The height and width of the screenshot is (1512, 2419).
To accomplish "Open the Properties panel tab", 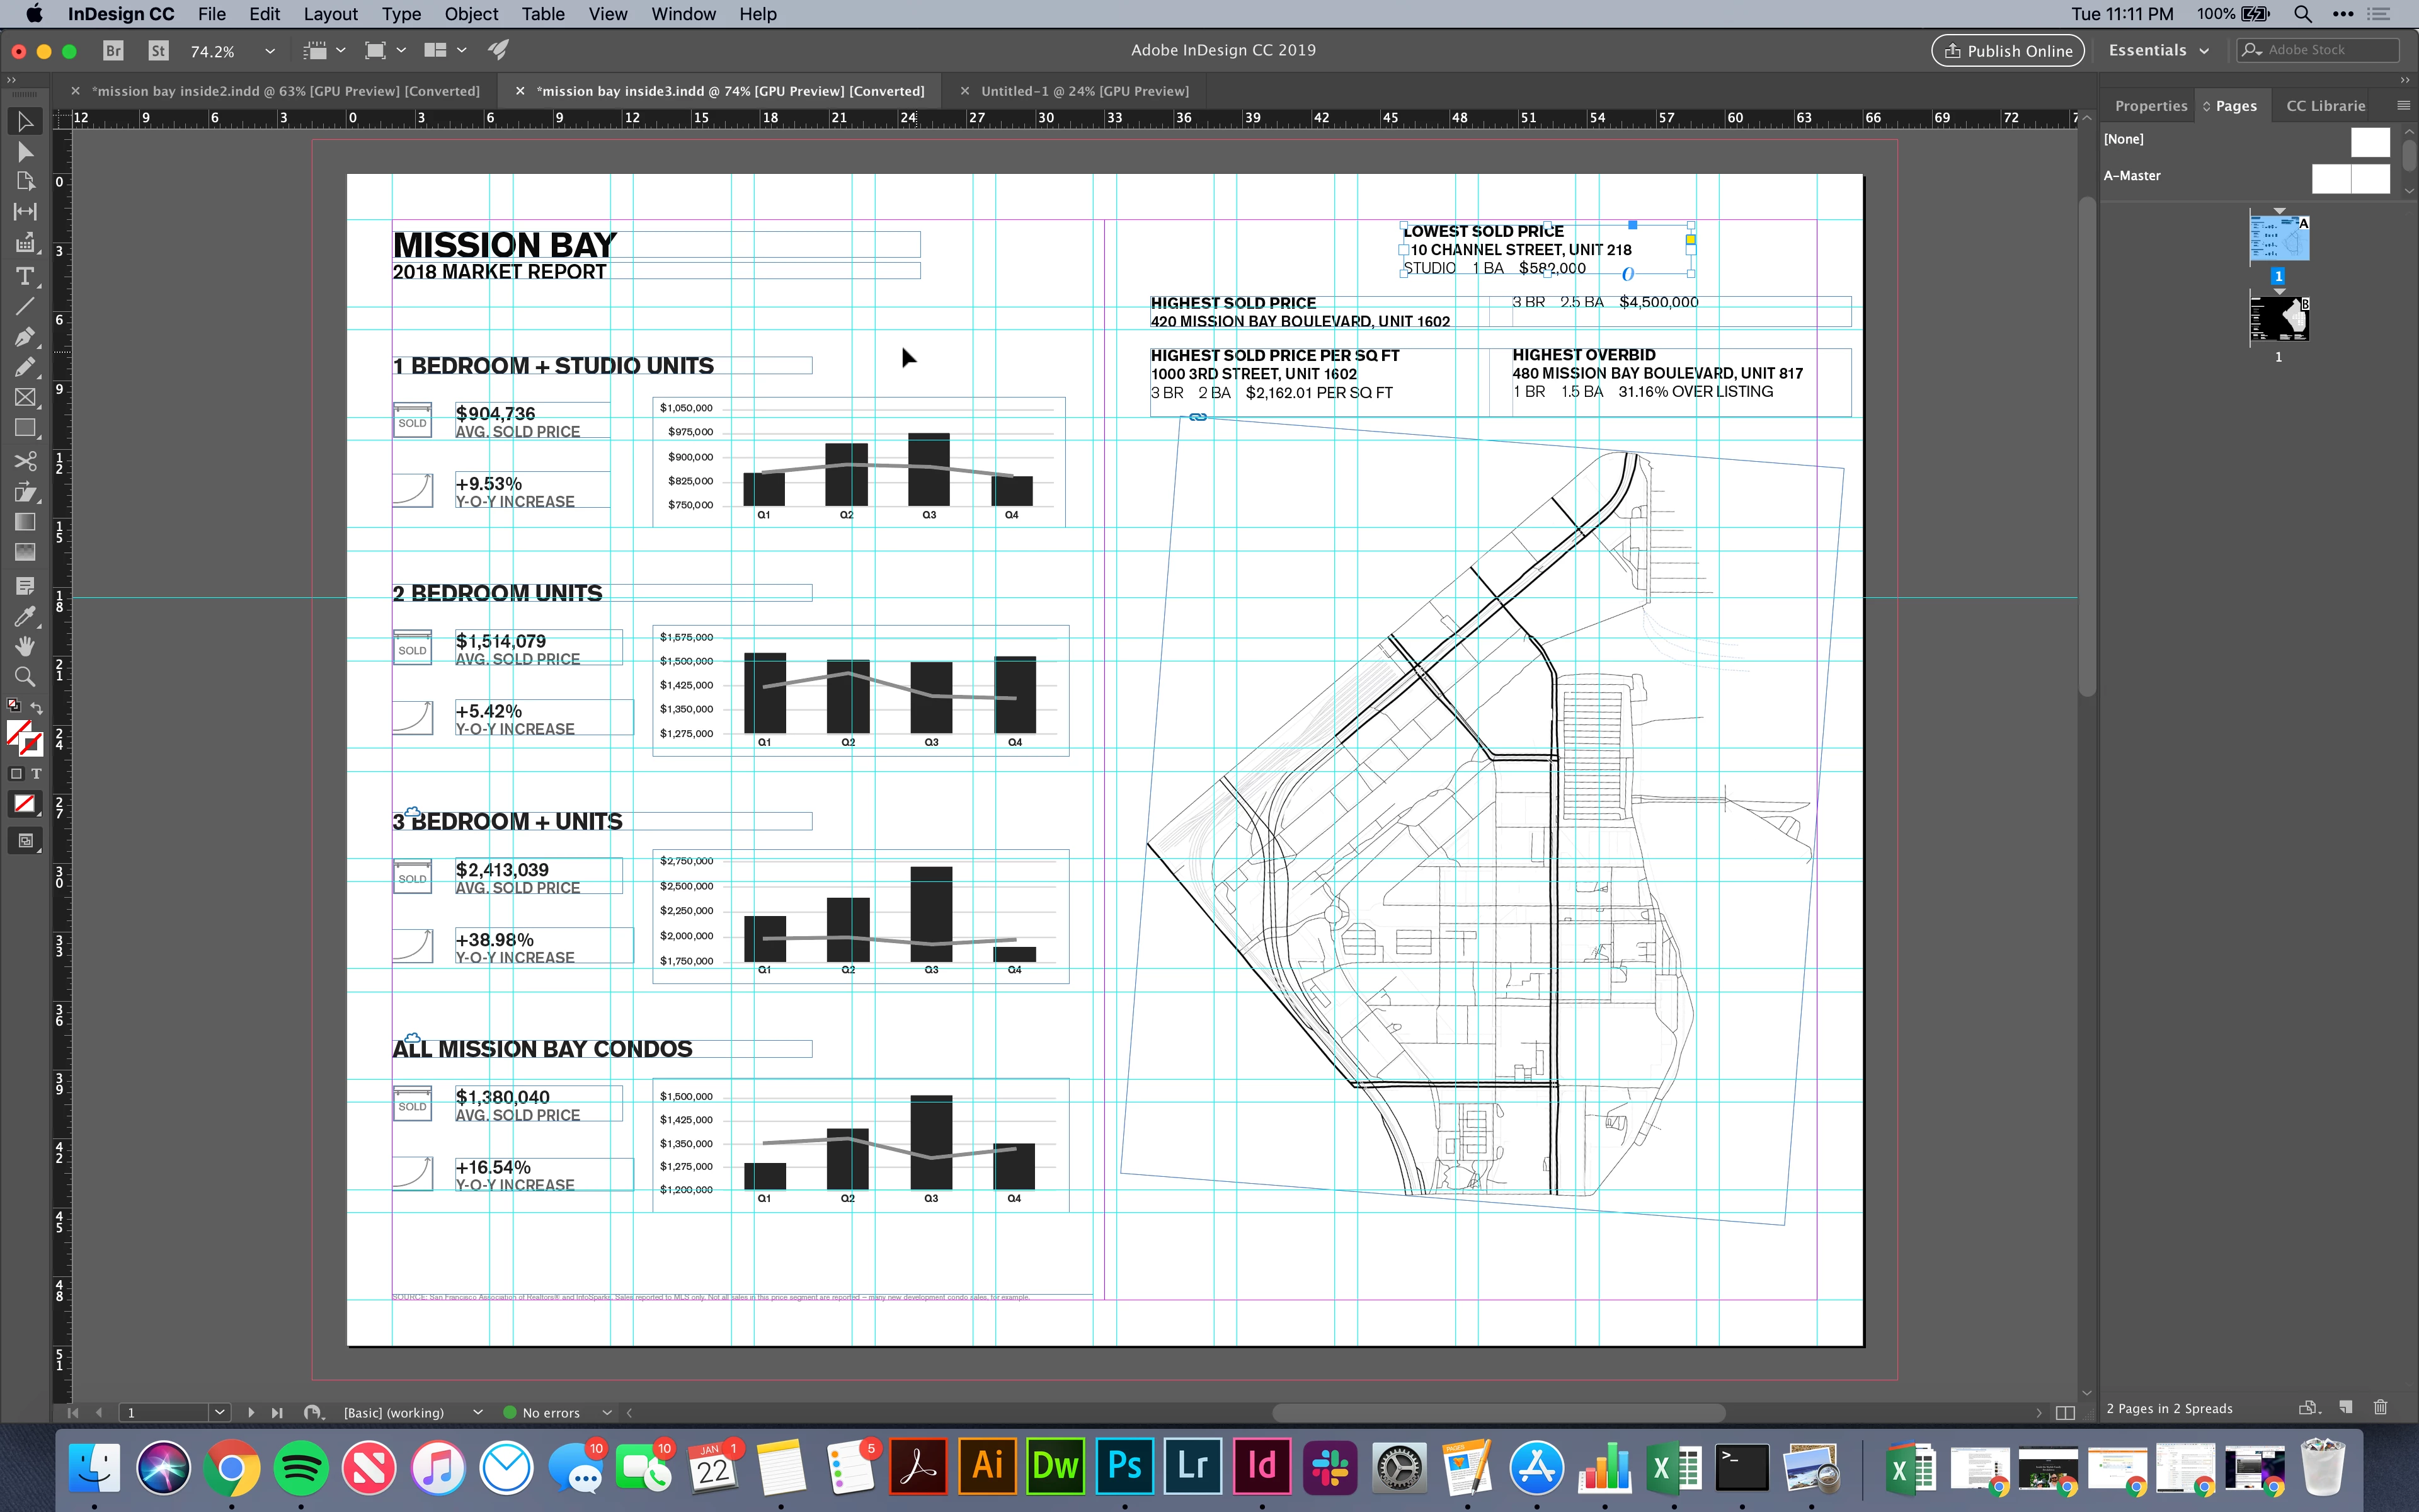I will pos(2150,106).
